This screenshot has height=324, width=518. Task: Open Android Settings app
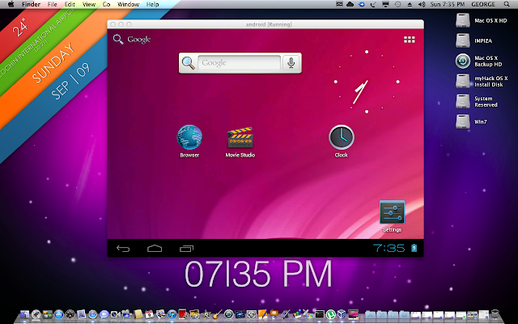tap(392, 216)
